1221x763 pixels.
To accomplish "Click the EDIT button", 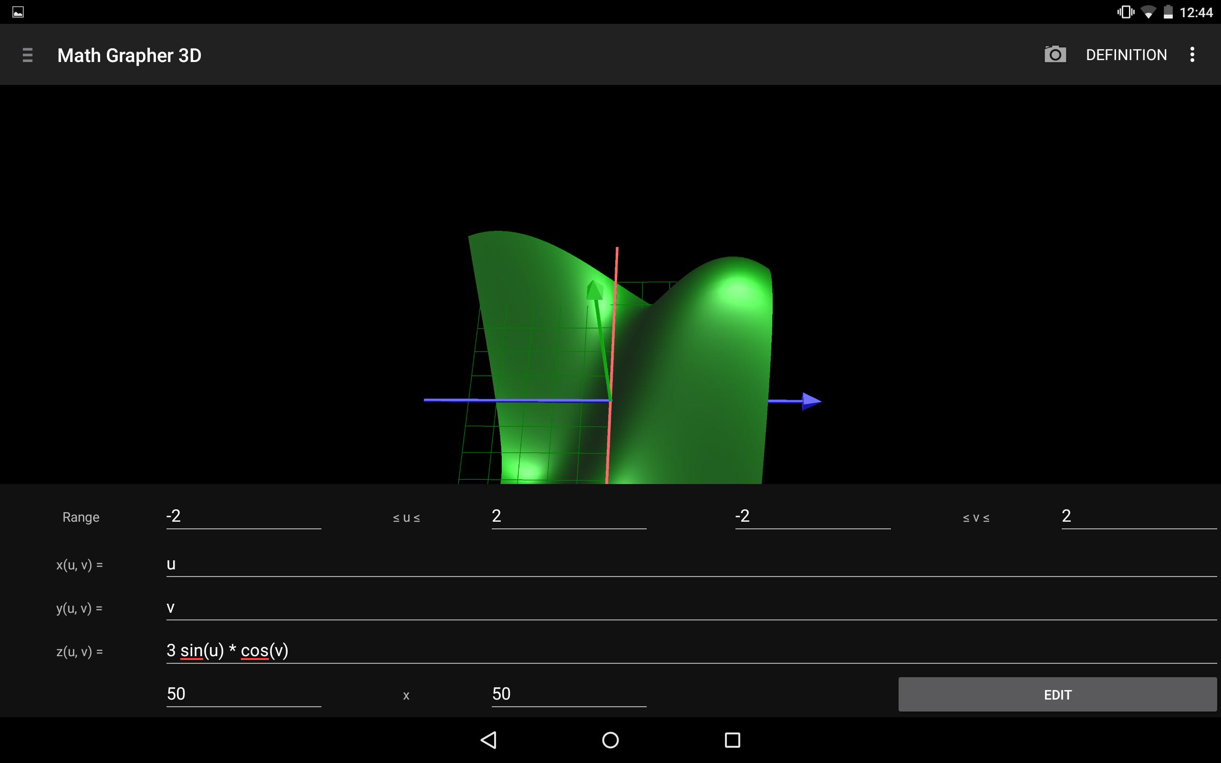I will click(1057, 694).
